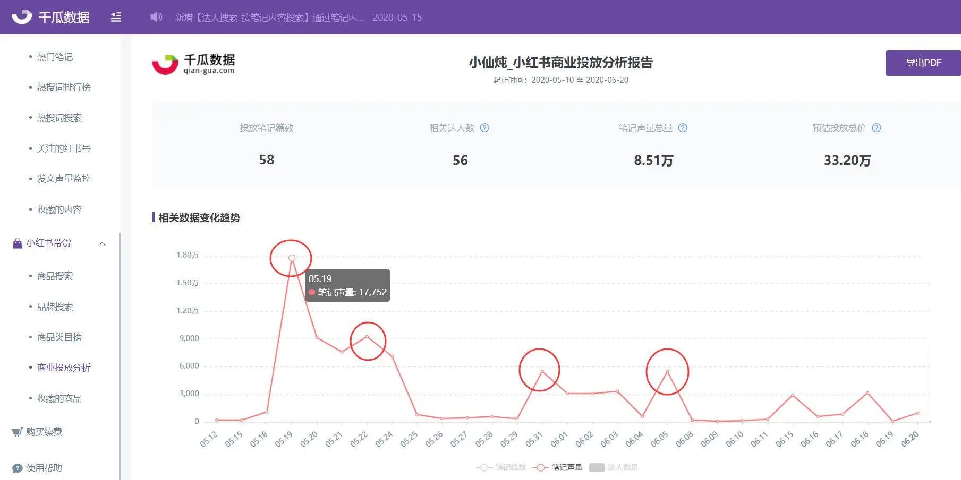Open 购买续费 menu item
Viewport: 961px width, 480px height.
(44, 432)
